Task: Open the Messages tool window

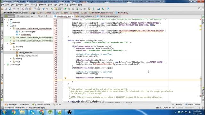Action: point(11,104)
